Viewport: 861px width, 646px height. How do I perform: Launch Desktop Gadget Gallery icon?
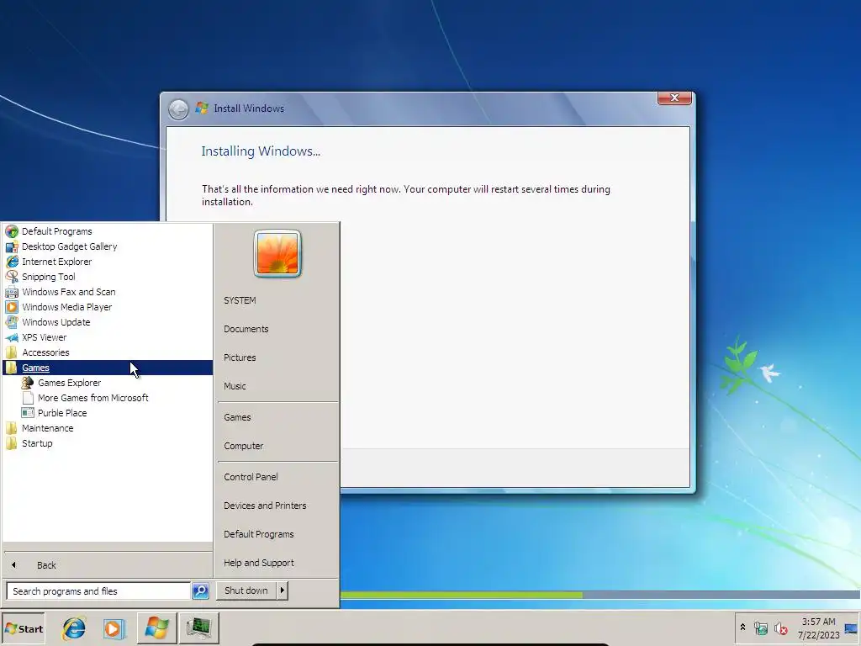[x=12, y=246]
